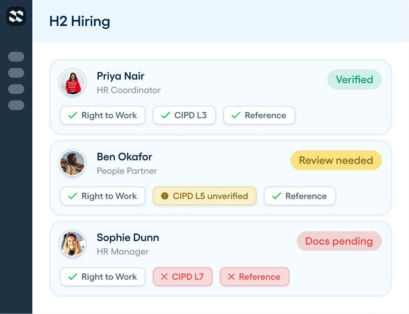Click the name Ben Okafor
The width and height of the screenshot is (409, 314).
(x=124, y=157)
